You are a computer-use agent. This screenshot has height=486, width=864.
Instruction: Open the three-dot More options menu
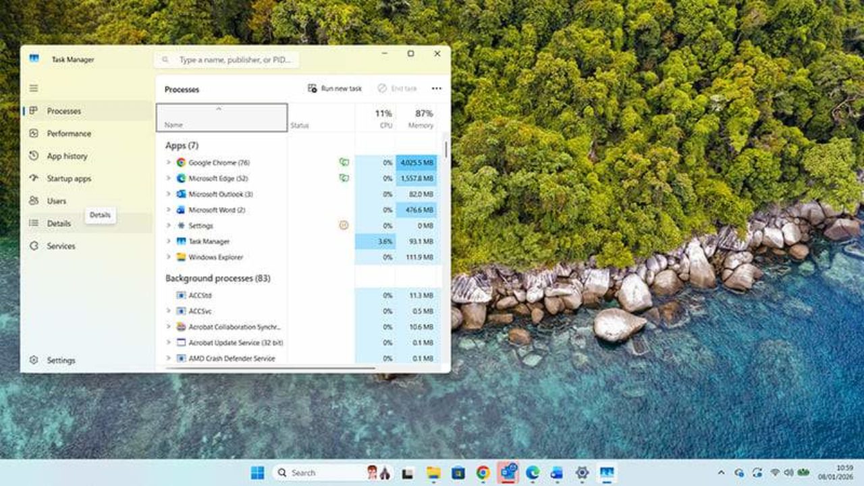436,88
